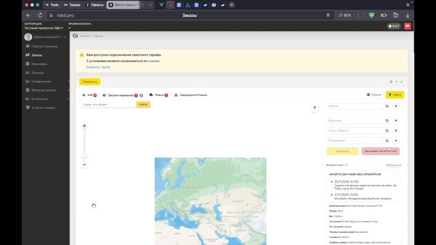Viewport: 436px width, 245px height.
Task: Click the map zoom slider track
Action: [84, 144]
